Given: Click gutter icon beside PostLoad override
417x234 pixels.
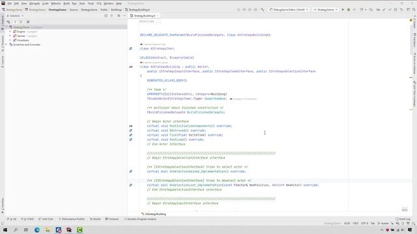Looking at the screenshot, I should point(130,140).
